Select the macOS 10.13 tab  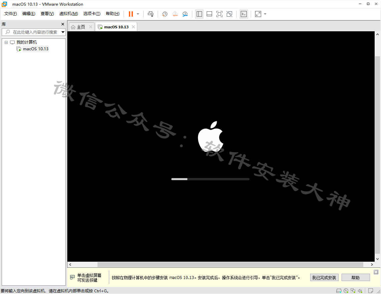point(117,27)
